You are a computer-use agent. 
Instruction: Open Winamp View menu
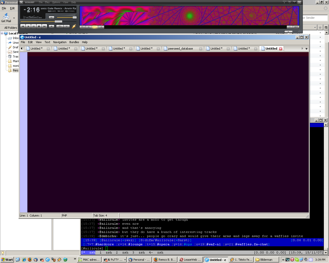tap(66, 2)
